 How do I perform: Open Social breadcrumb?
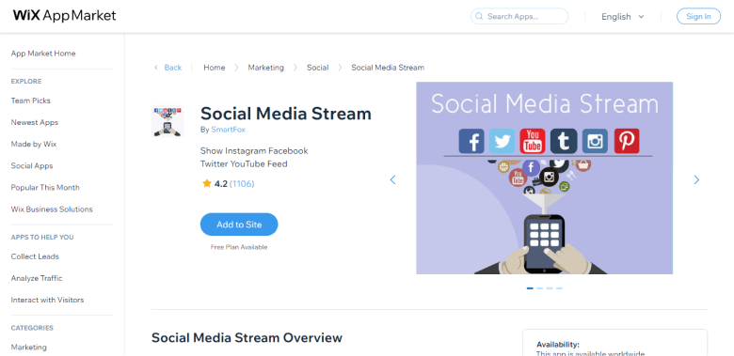pyautogui.click(x=318, y=68)
